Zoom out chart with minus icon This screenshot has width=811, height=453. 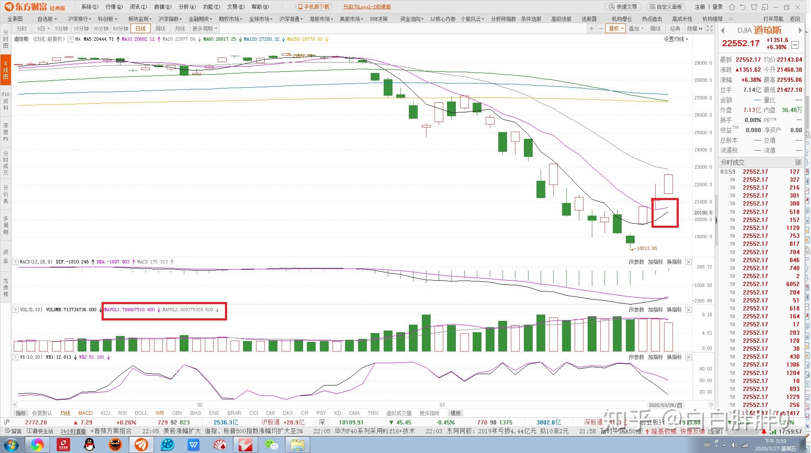(x=601, y=29)
